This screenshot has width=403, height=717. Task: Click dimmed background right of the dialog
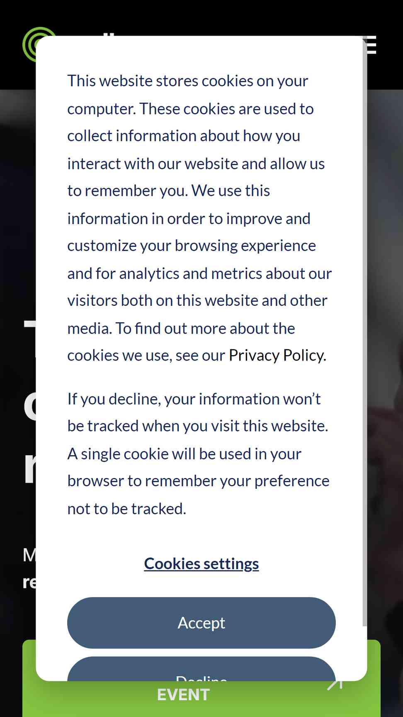(385, 332)
